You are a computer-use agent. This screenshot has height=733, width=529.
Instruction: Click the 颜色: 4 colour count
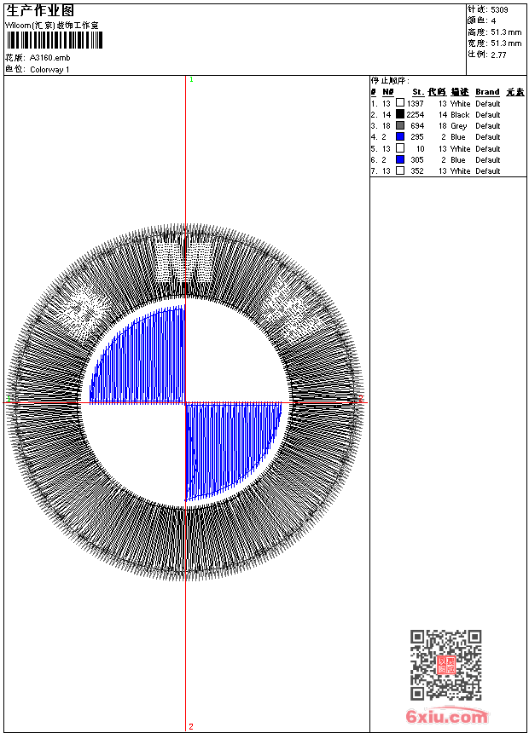481,20
